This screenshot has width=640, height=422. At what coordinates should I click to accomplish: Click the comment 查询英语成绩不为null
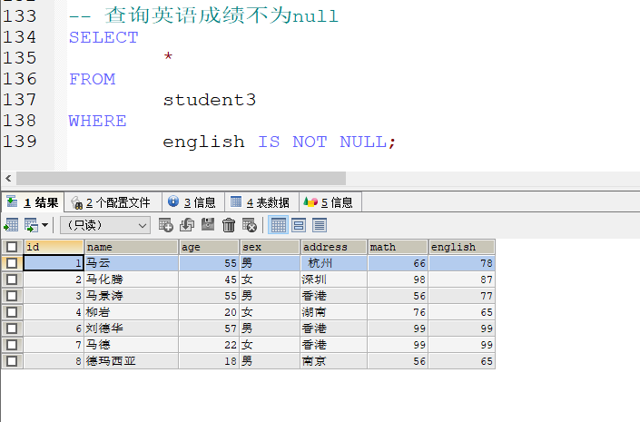pyautogui.click(x=222, y=16)
